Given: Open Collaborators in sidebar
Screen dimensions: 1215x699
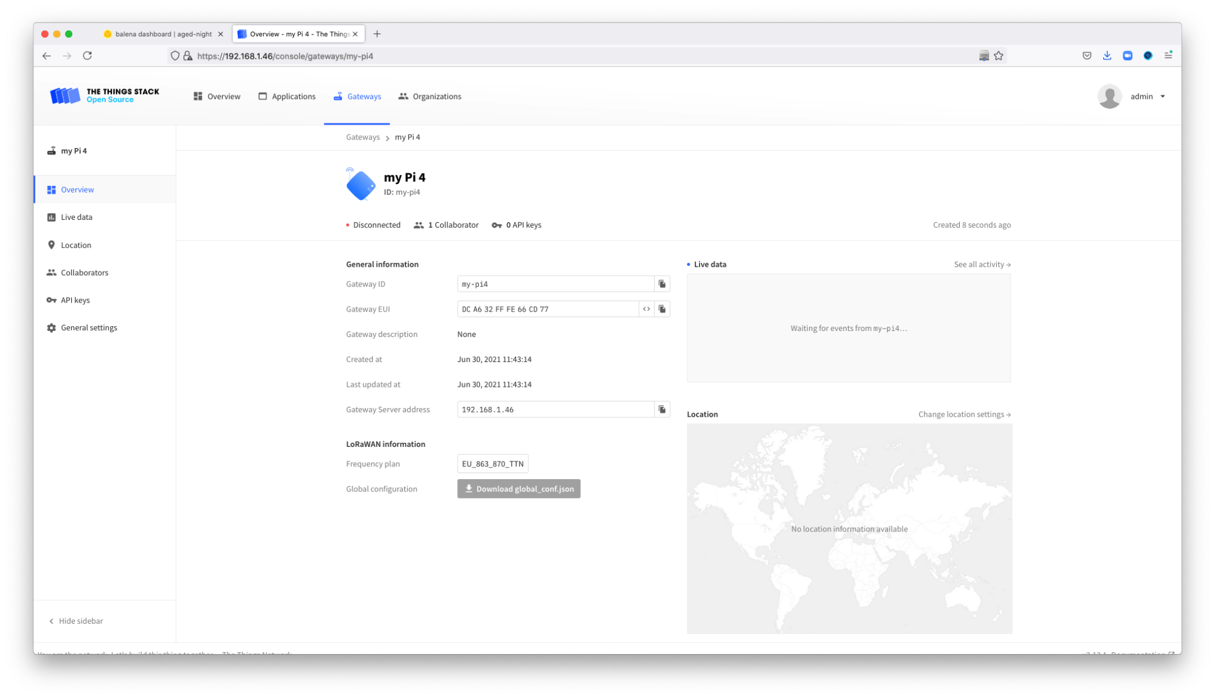Looking at the screenshot, I should click(x=84, y=273).
